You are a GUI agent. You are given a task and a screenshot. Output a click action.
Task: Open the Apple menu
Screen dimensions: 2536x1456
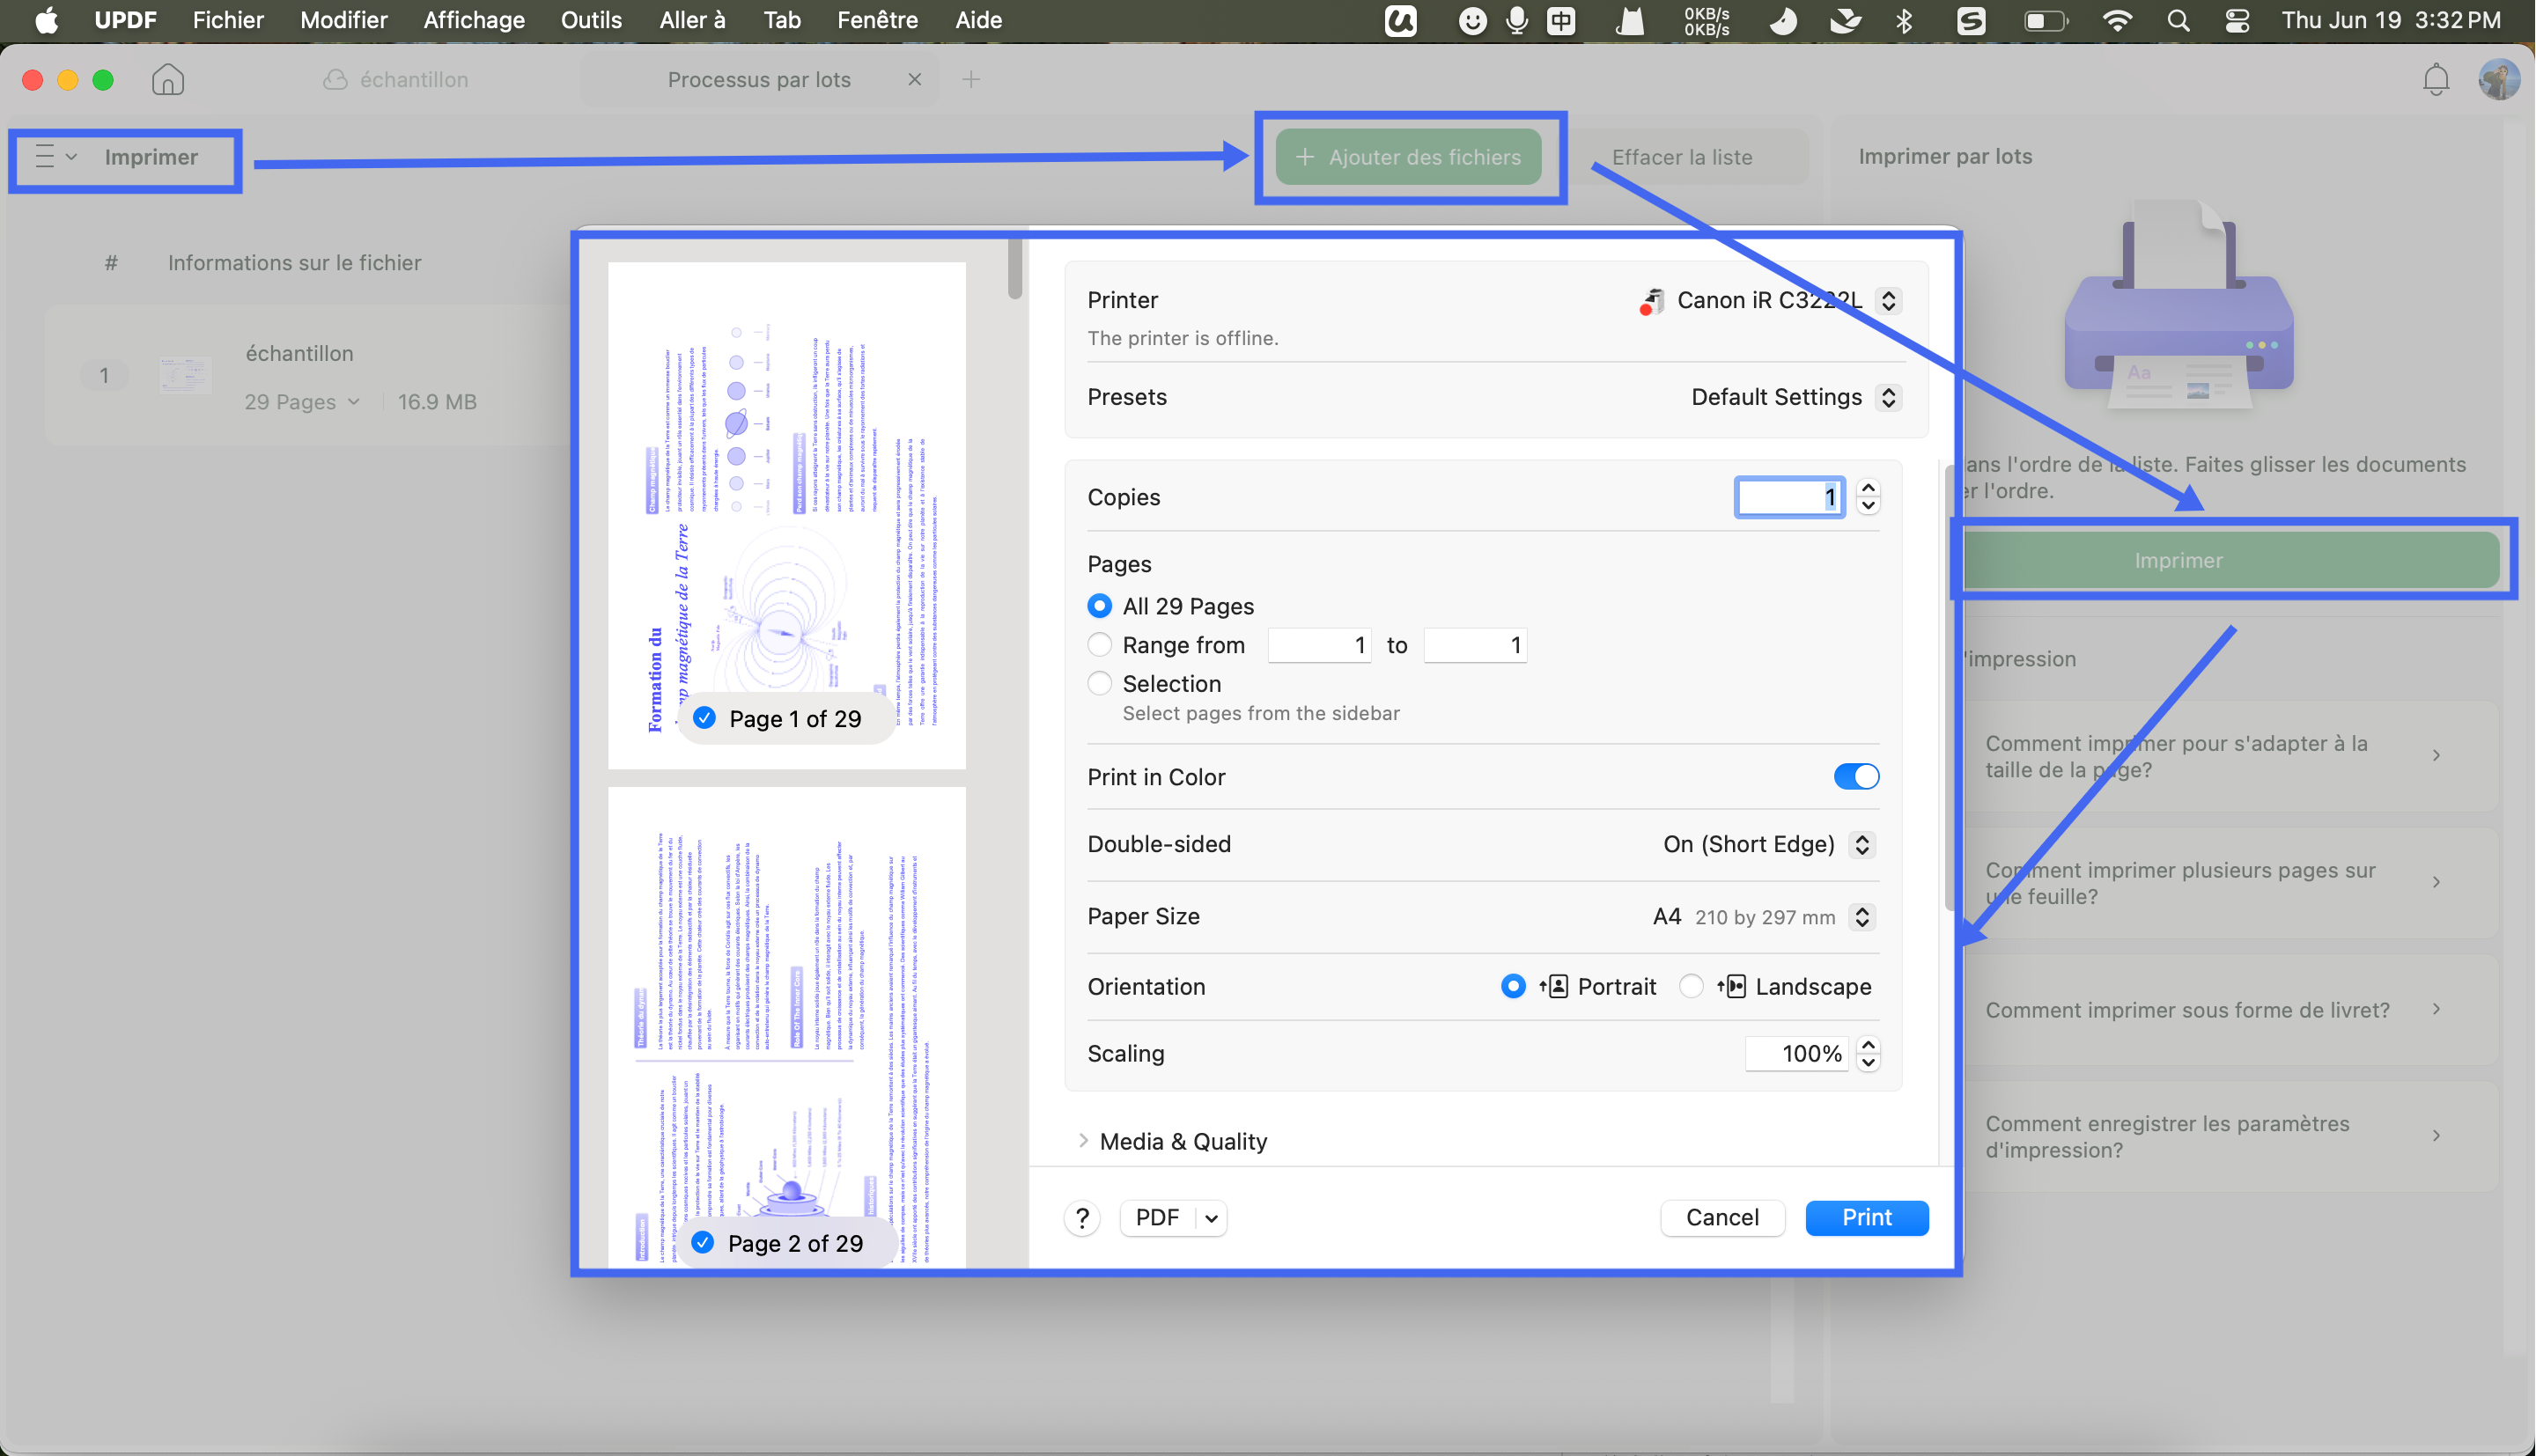pyautogui.click(x=46, y=20)
